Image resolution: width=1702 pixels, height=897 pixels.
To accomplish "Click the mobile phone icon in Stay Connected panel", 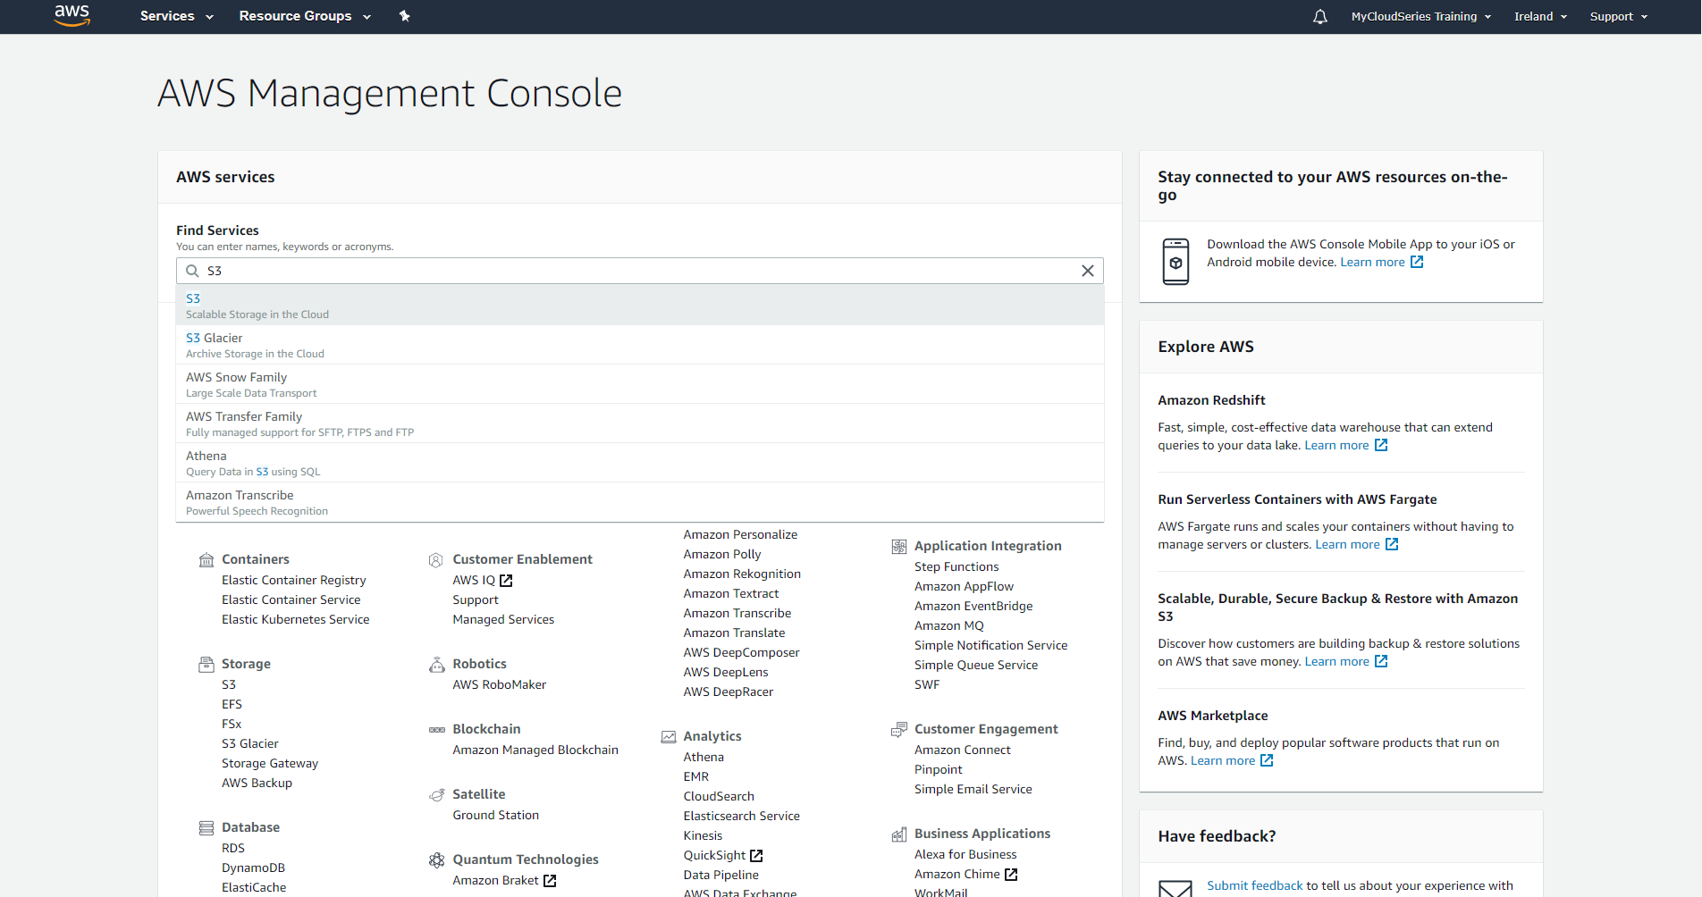I will coord(1175,261).
